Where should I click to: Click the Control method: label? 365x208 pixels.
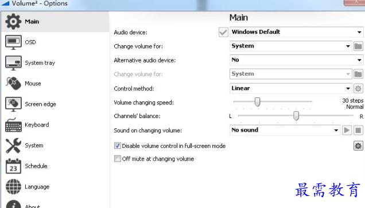click(x=134, y=89)
